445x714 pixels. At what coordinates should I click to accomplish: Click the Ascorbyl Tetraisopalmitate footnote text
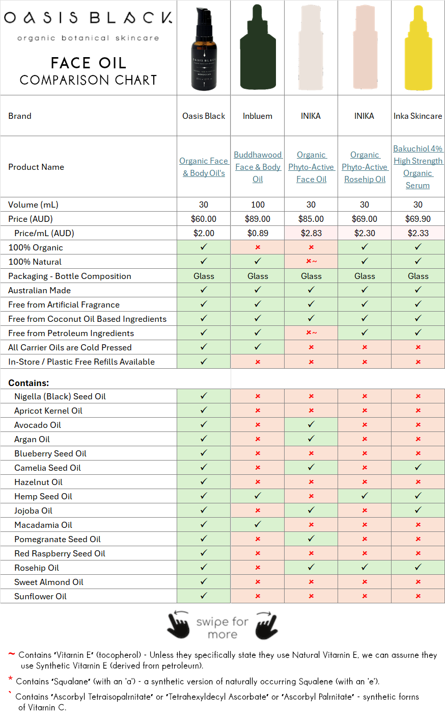[217, 702]
